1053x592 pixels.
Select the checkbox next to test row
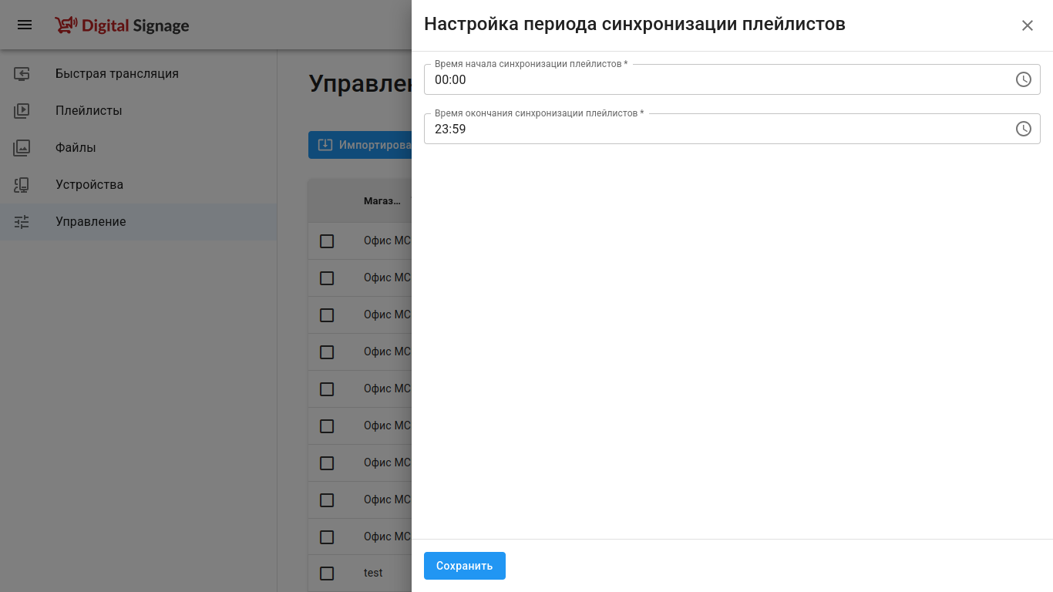[327, 573]
